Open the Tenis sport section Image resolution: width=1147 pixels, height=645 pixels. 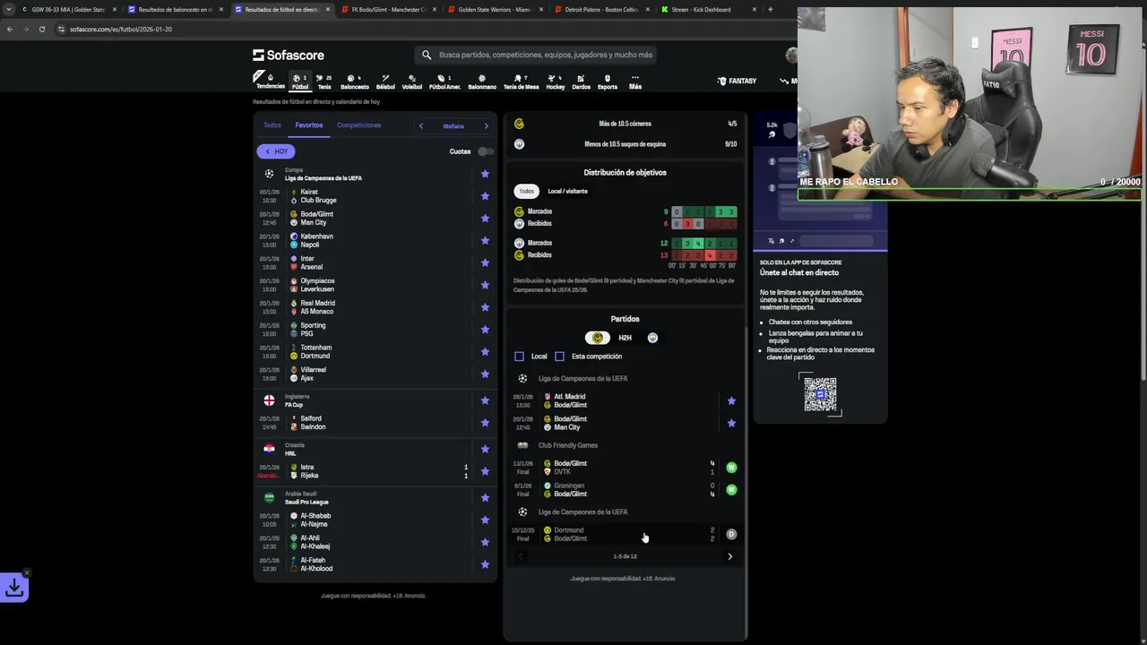click(x=324, y=81)
